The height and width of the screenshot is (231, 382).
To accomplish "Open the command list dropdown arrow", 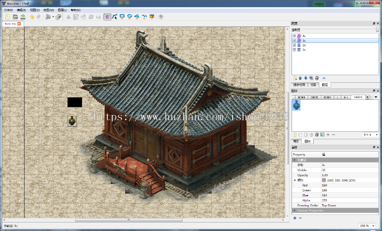I will 53,17.
